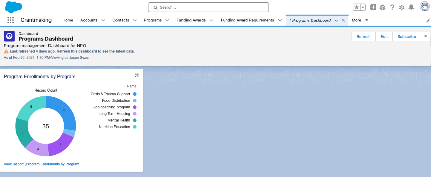Expand the Program Enrollments chart component
This screenshot has height=177, width=431.
coord(137,75)
